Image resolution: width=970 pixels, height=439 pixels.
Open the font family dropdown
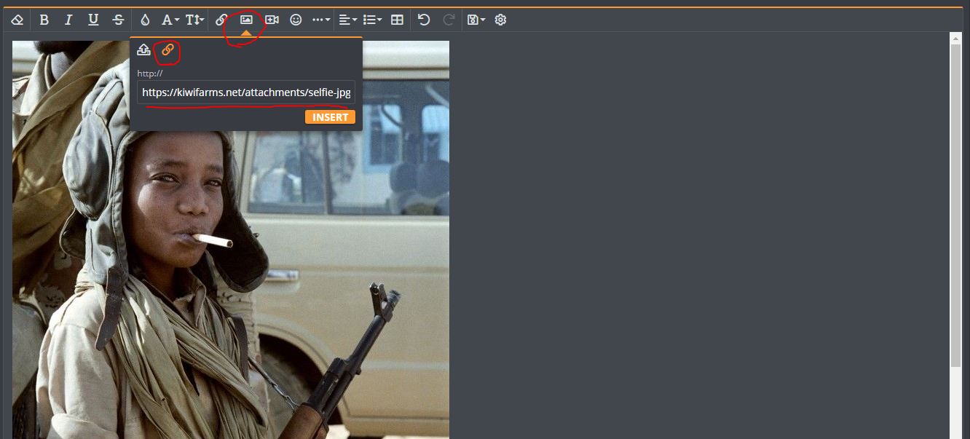point(170,20)
